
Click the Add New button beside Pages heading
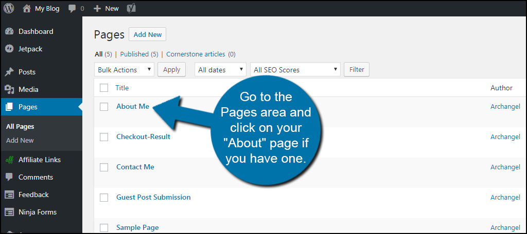tap(148, 34)
